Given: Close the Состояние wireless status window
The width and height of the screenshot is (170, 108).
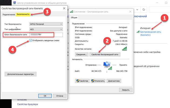Looking at the screenshot, I should [130, 12].
